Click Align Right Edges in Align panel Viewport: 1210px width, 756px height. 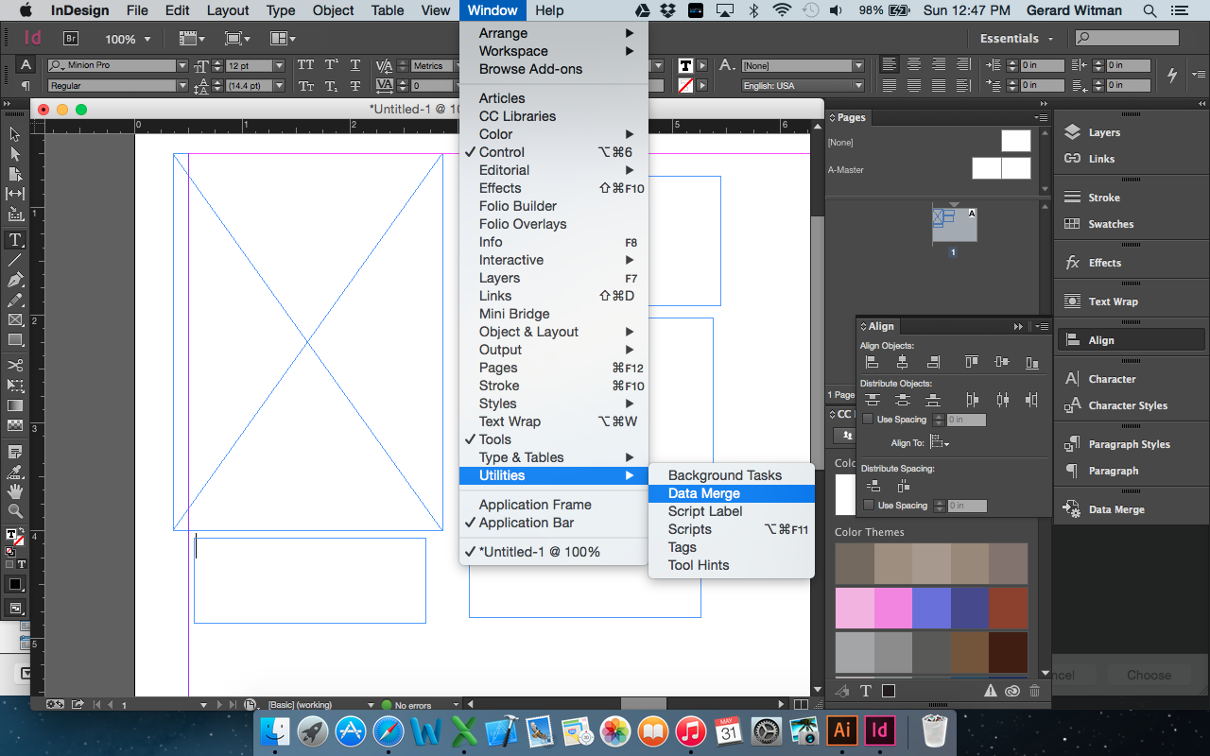[x=933, y=362]
